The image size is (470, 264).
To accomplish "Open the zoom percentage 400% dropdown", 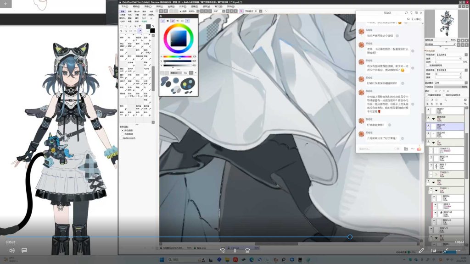I will coord(198,11).
